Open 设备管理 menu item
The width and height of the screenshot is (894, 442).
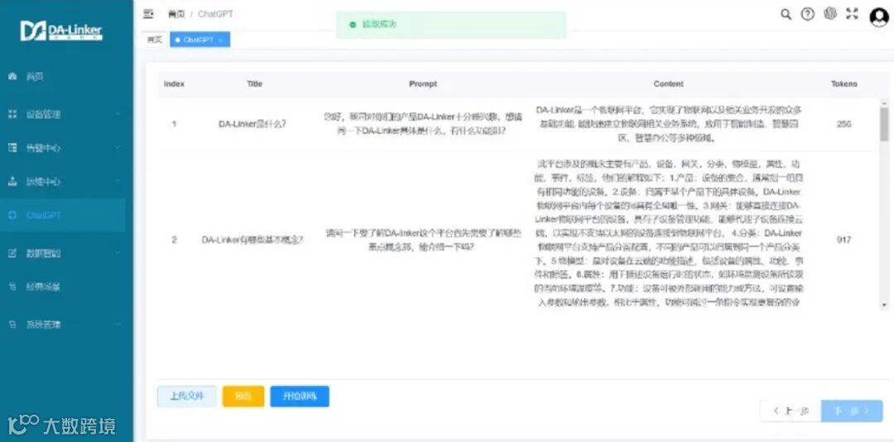(63, 114)
